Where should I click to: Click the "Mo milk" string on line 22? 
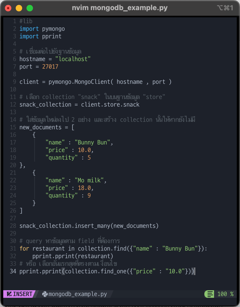(89, 180)
